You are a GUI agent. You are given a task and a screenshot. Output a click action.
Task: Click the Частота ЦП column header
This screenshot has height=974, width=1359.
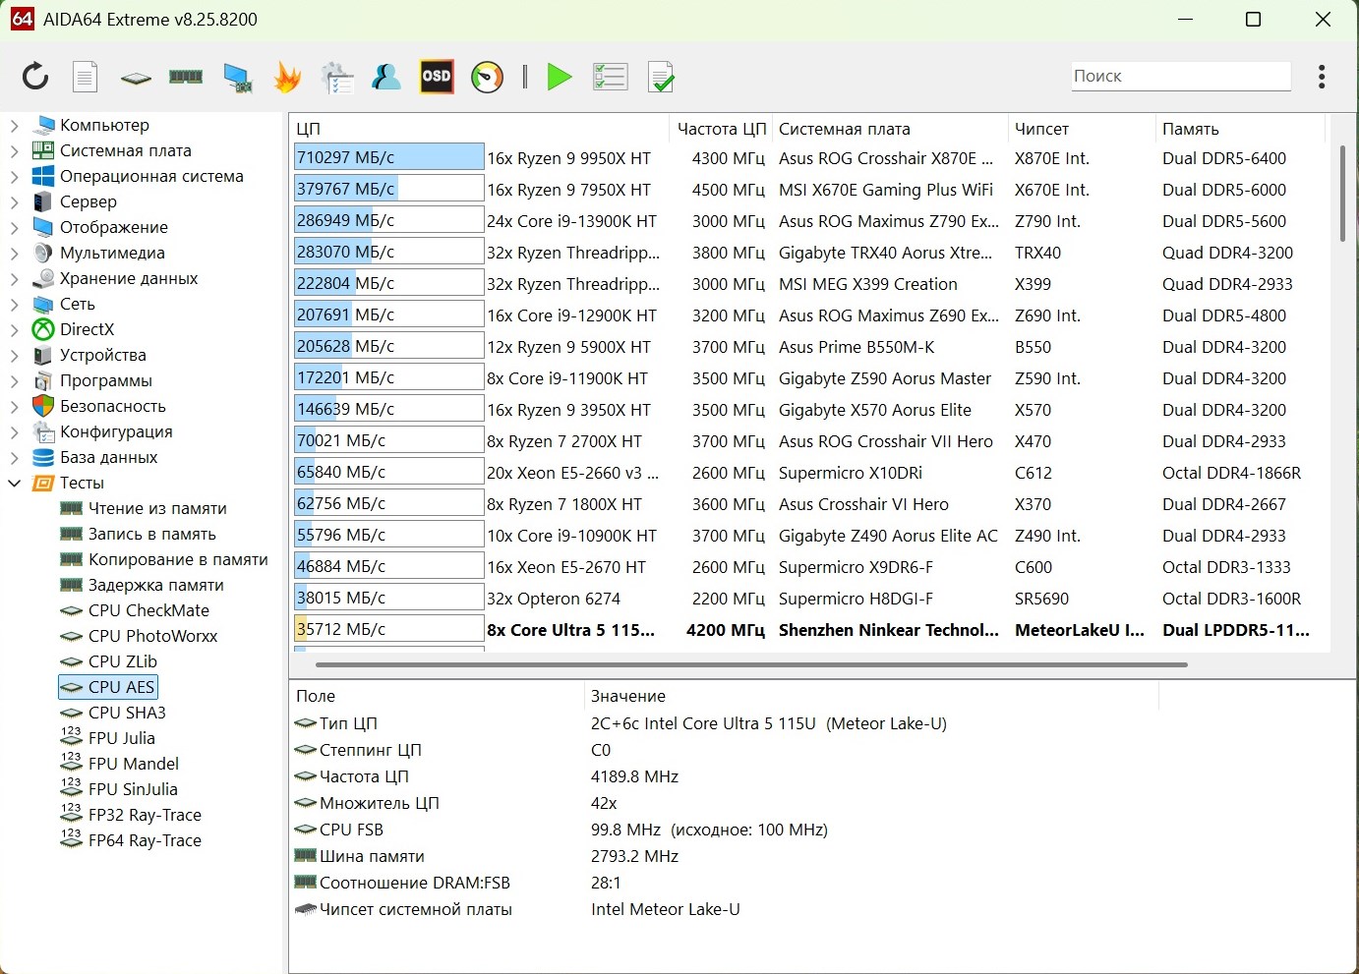pos(721,129)
